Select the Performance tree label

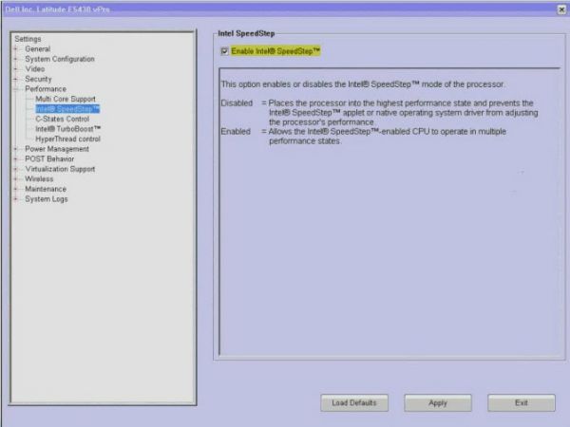point(46,89)
